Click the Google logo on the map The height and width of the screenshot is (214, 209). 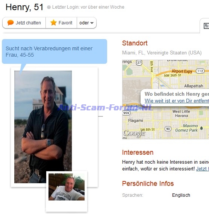click(x=134, y=133)
